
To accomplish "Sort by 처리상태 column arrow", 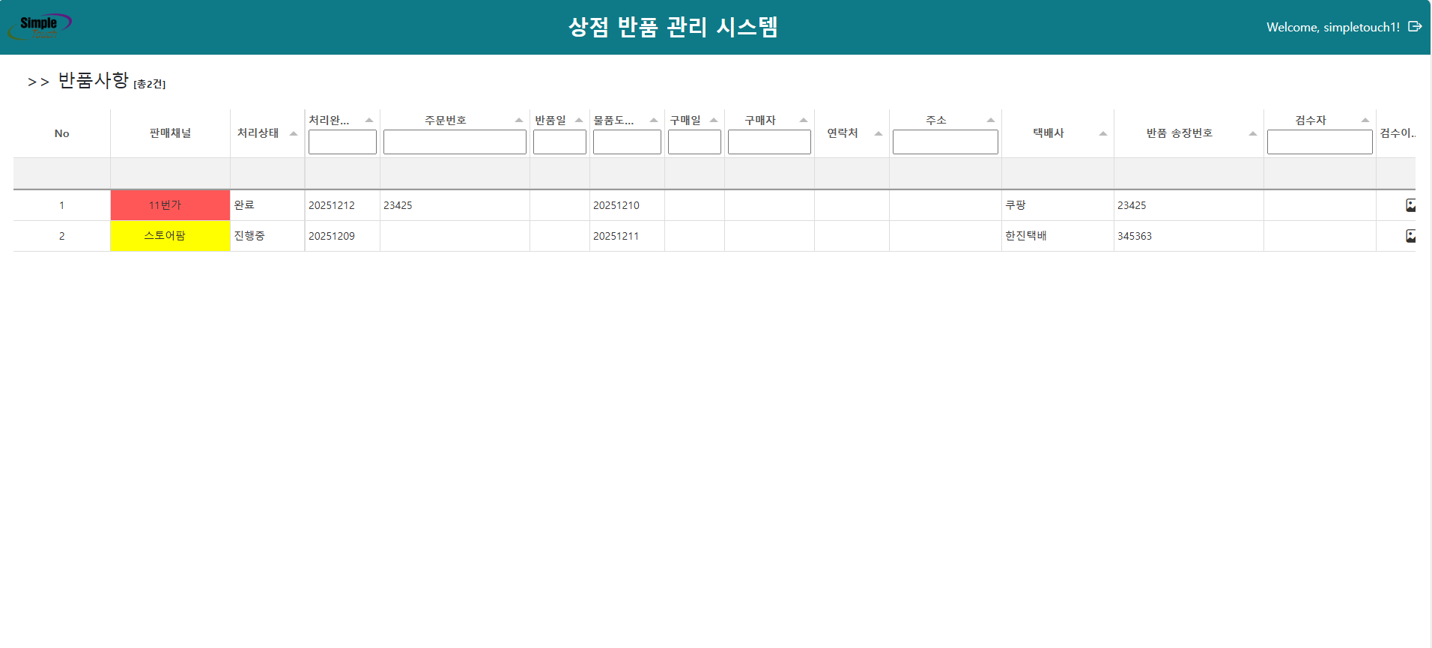I will coord(294,133).
